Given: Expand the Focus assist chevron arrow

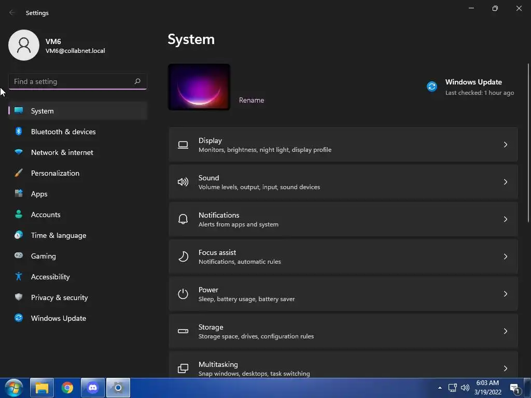Looking at the screenshot, I should pyautogui.click(x=505, y=257).
